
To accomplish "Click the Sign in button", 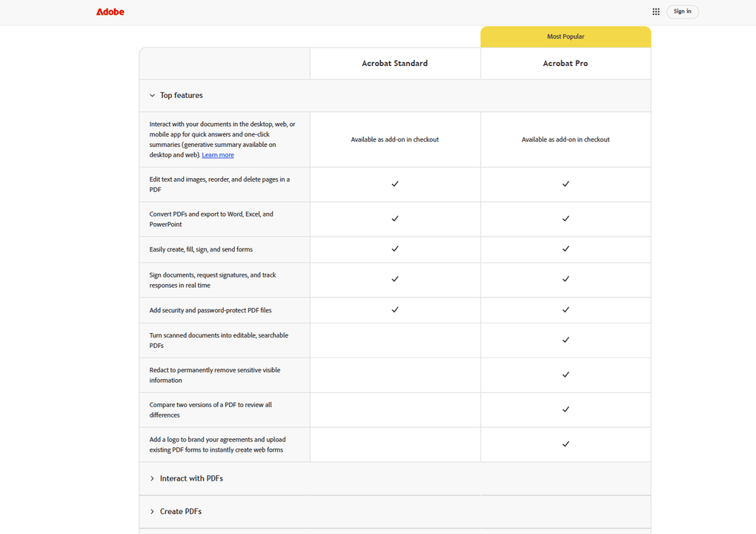I will tap(682, 11).
